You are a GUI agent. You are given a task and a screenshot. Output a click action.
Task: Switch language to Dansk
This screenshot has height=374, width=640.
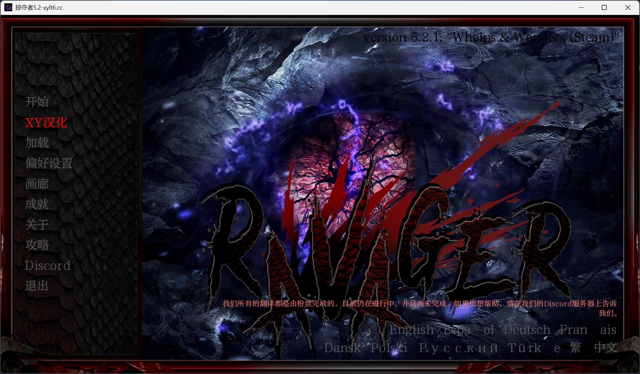point(342,348)
